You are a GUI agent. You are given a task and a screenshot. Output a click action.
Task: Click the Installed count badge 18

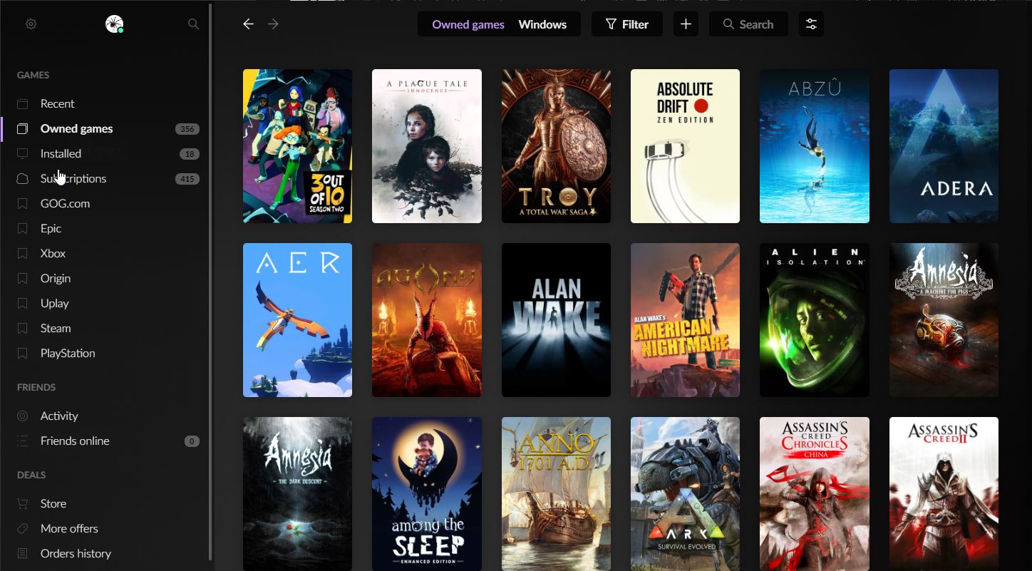click(190, 154)
